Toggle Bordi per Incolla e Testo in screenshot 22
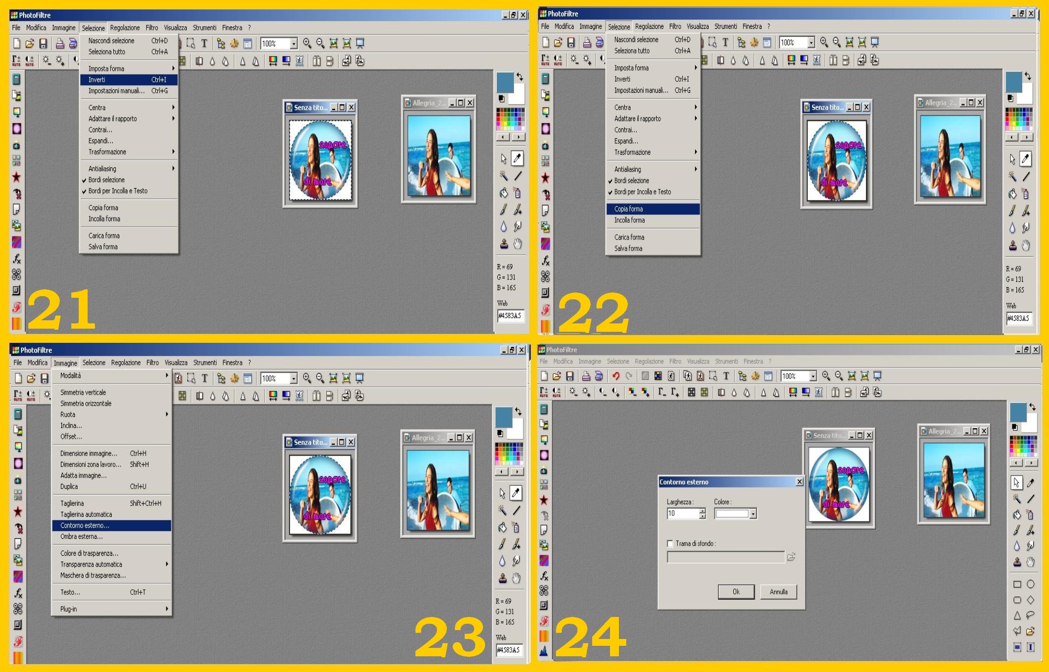Viewport: 1049px width, 672px height. click(643, 192)
